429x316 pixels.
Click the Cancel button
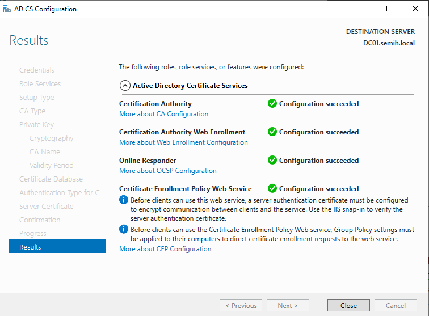(396, 305)
